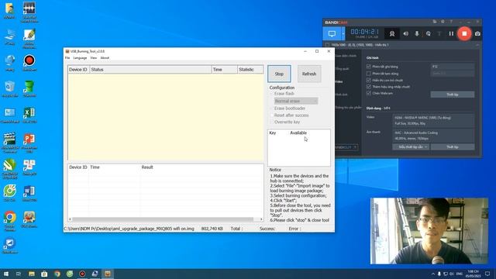
Task: Click the Key column header
Action: click(272, 133)
